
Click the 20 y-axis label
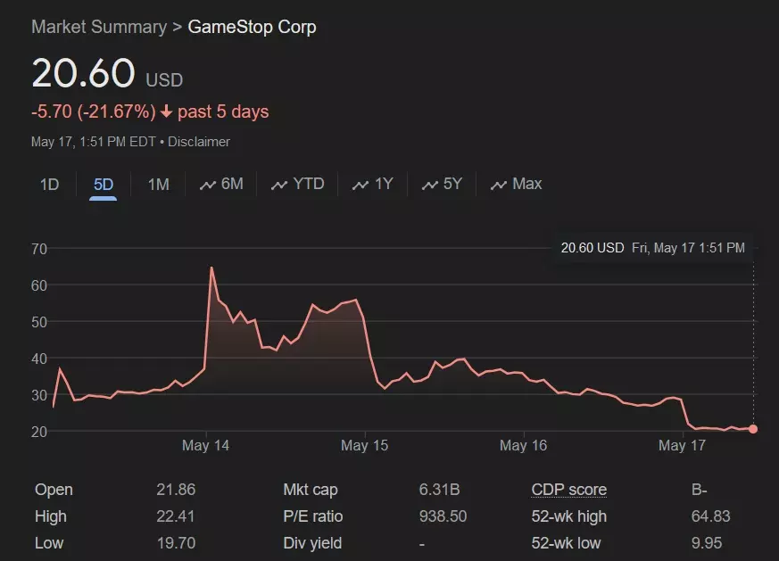(x=39, y=432)
